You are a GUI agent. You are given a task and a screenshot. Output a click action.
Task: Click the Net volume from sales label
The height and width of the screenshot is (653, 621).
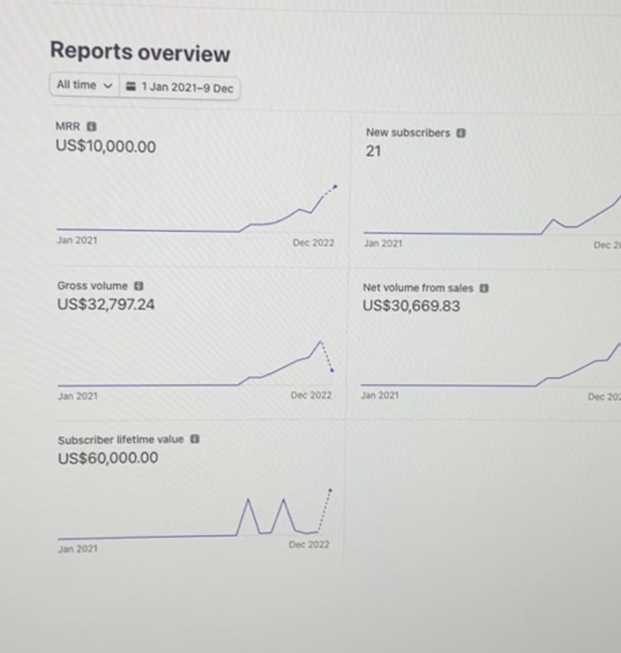tap(418, 288)
